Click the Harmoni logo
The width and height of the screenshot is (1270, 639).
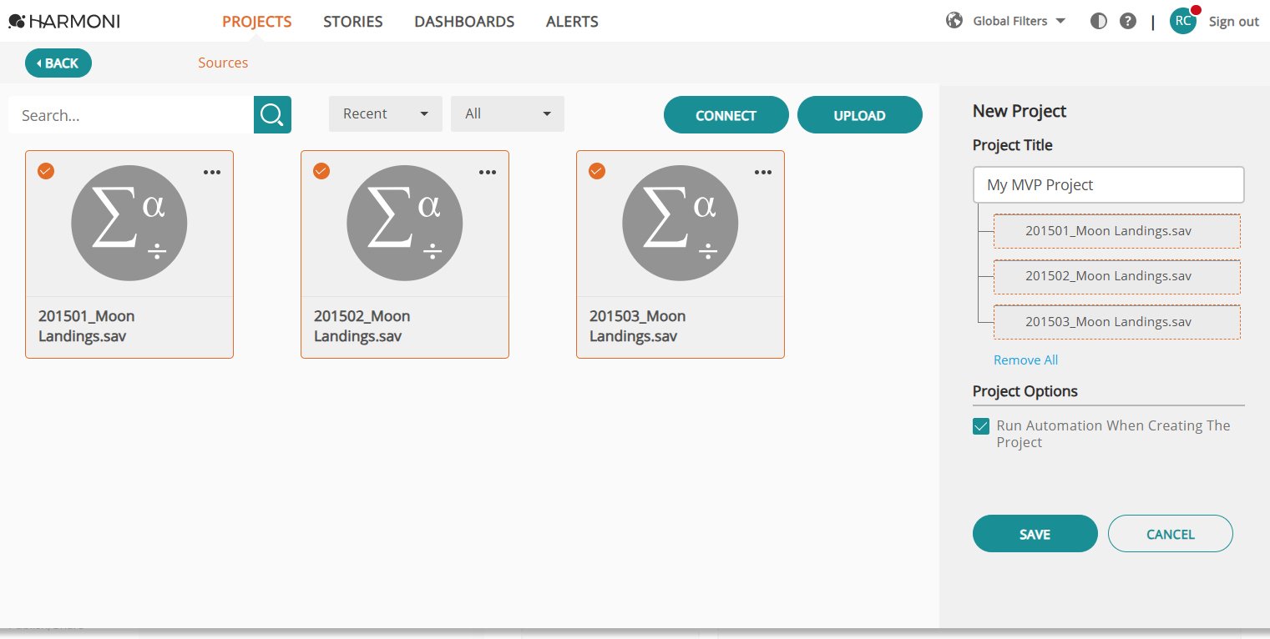(x=64, y=21)
